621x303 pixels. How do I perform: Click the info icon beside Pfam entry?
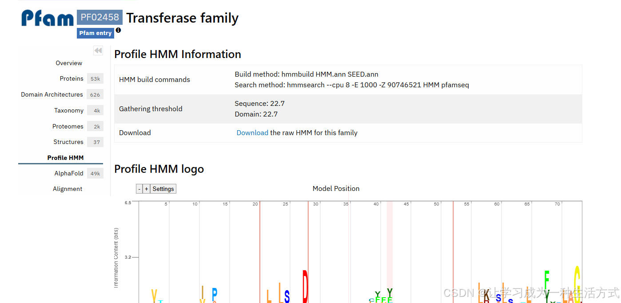(118, 31)
